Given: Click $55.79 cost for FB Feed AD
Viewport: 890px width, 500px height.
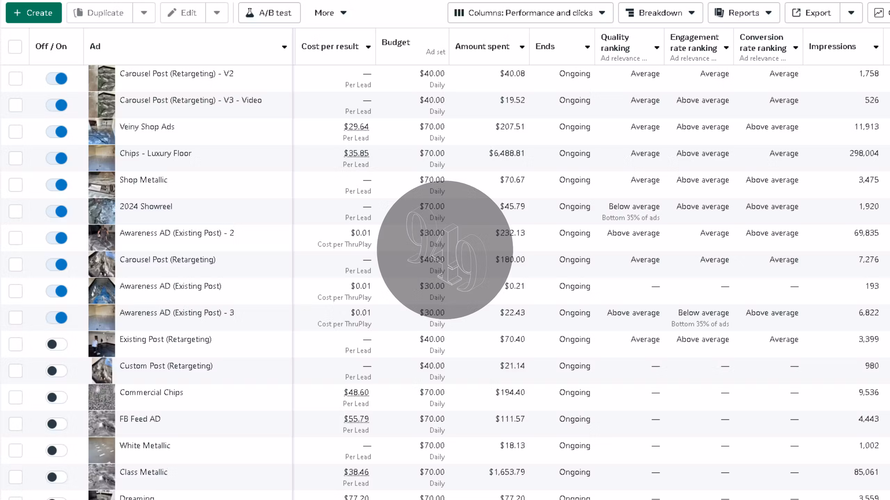Looking at the screenshot, I should [356, 419].
